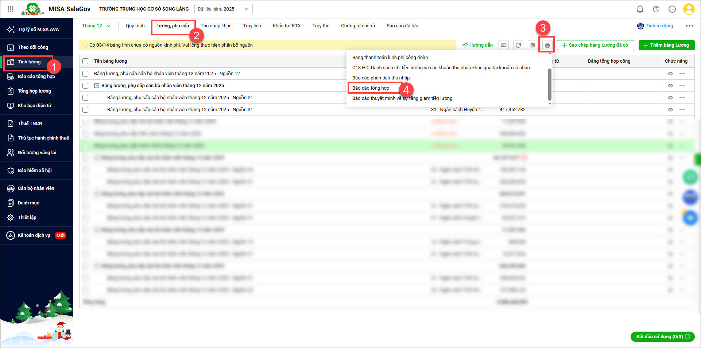
Task: Click the print menu scrollbar
Action: point(550,84)
